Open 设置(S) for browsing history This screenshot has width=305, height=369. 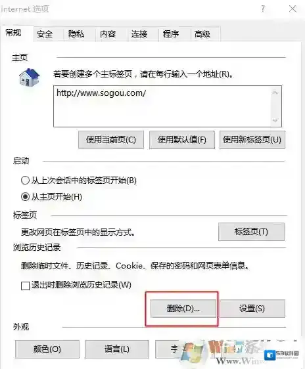click(x=252, y=309)
